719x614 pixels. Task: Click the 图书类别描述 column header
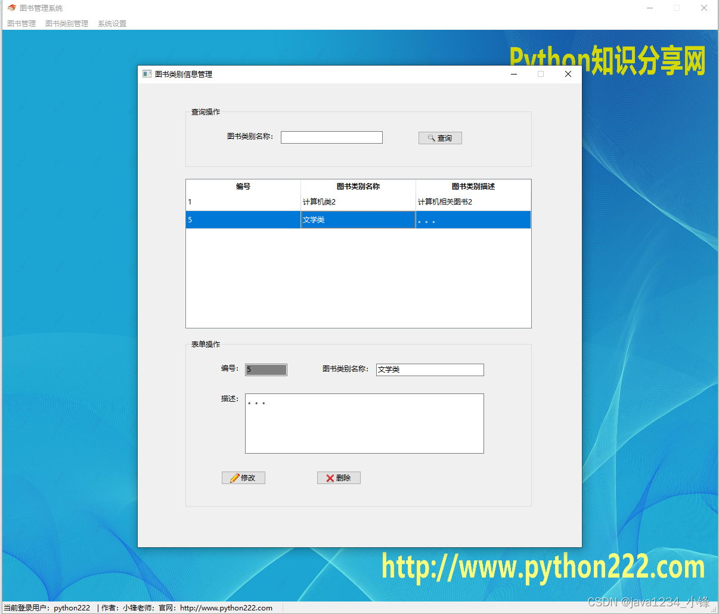point(473,186)
